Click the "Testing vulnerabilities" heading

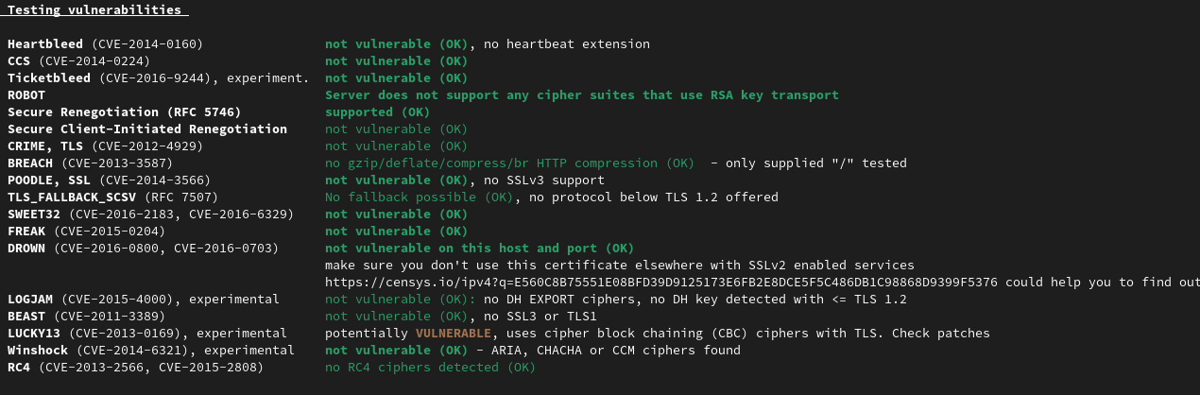click(94, 10)
